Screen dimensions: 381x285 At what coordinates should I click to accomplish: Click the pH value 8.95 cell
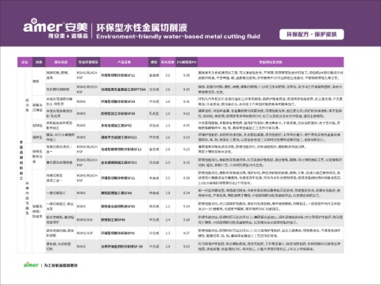(187, 125)
